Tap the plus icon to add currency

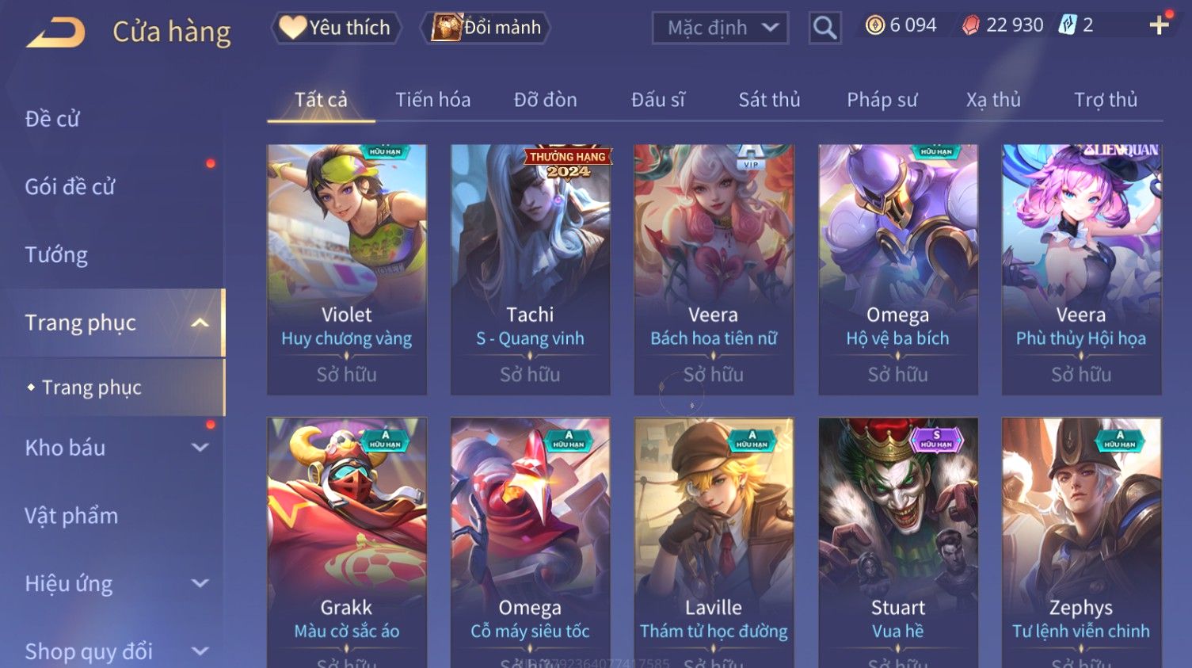point(1160,25)
